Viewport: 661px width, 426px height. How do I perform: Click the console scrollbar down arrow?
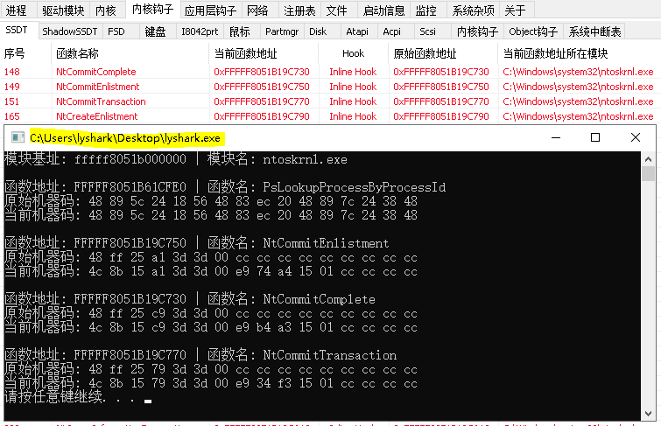[x=648, y=414]
